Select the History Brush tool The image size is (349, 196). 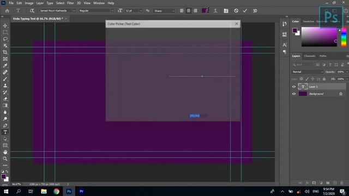click(5, 93)
